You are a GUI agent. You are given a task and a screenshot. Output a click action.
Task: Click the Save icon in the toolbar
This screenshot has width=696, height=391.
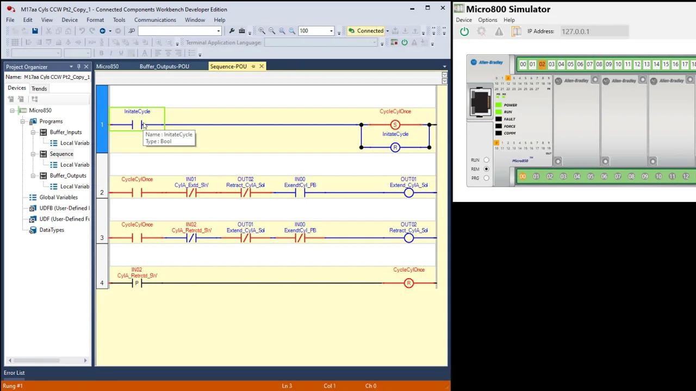(35, 31)
